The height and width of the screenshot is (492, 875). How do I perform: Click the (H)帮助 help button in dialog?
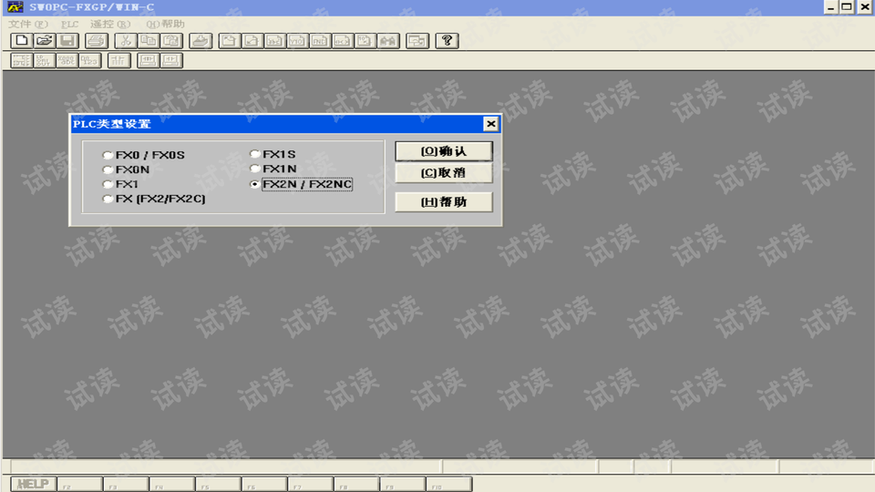[x=444, y=202]
